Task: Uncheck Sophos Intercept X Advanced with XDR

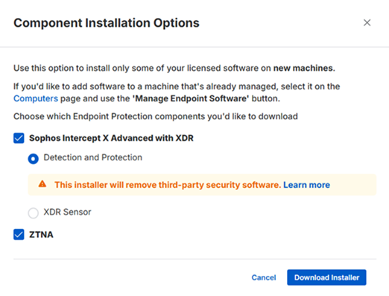Action: 19,138
